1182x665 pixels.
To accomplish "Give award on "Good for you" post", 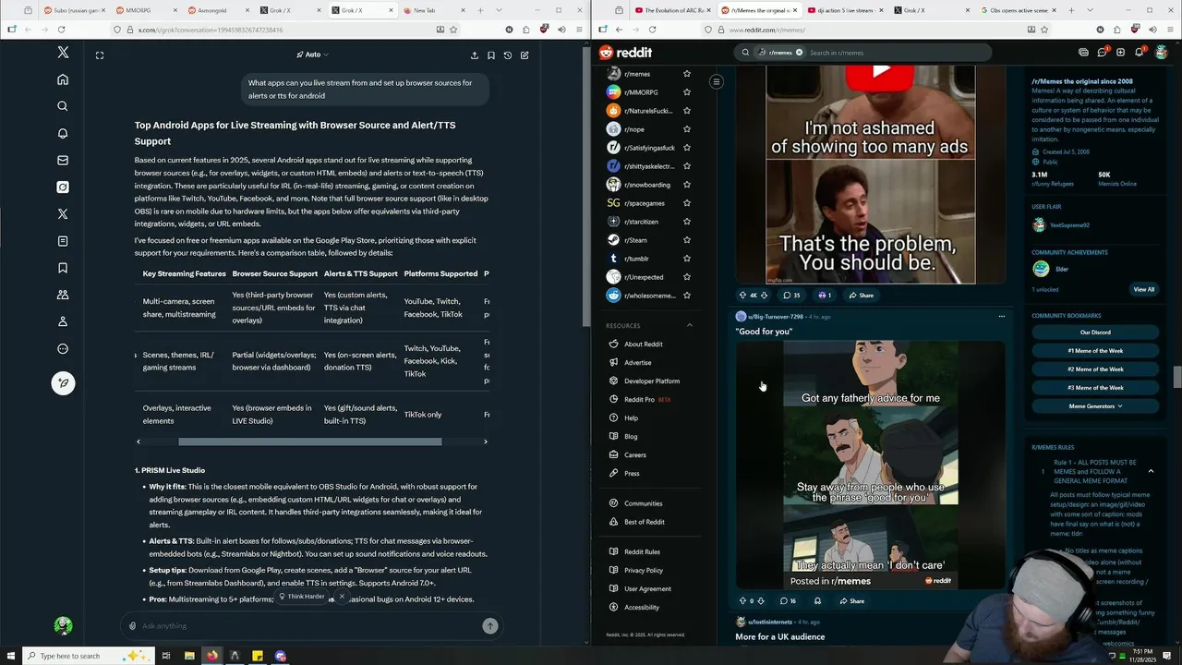I will pyautogui.click(x=817, y=600).
